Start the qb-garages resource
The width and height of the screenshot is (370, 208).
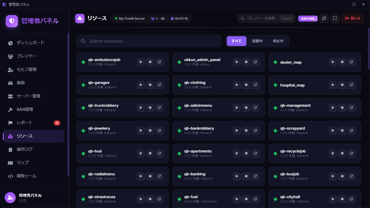tap(141, 85)
